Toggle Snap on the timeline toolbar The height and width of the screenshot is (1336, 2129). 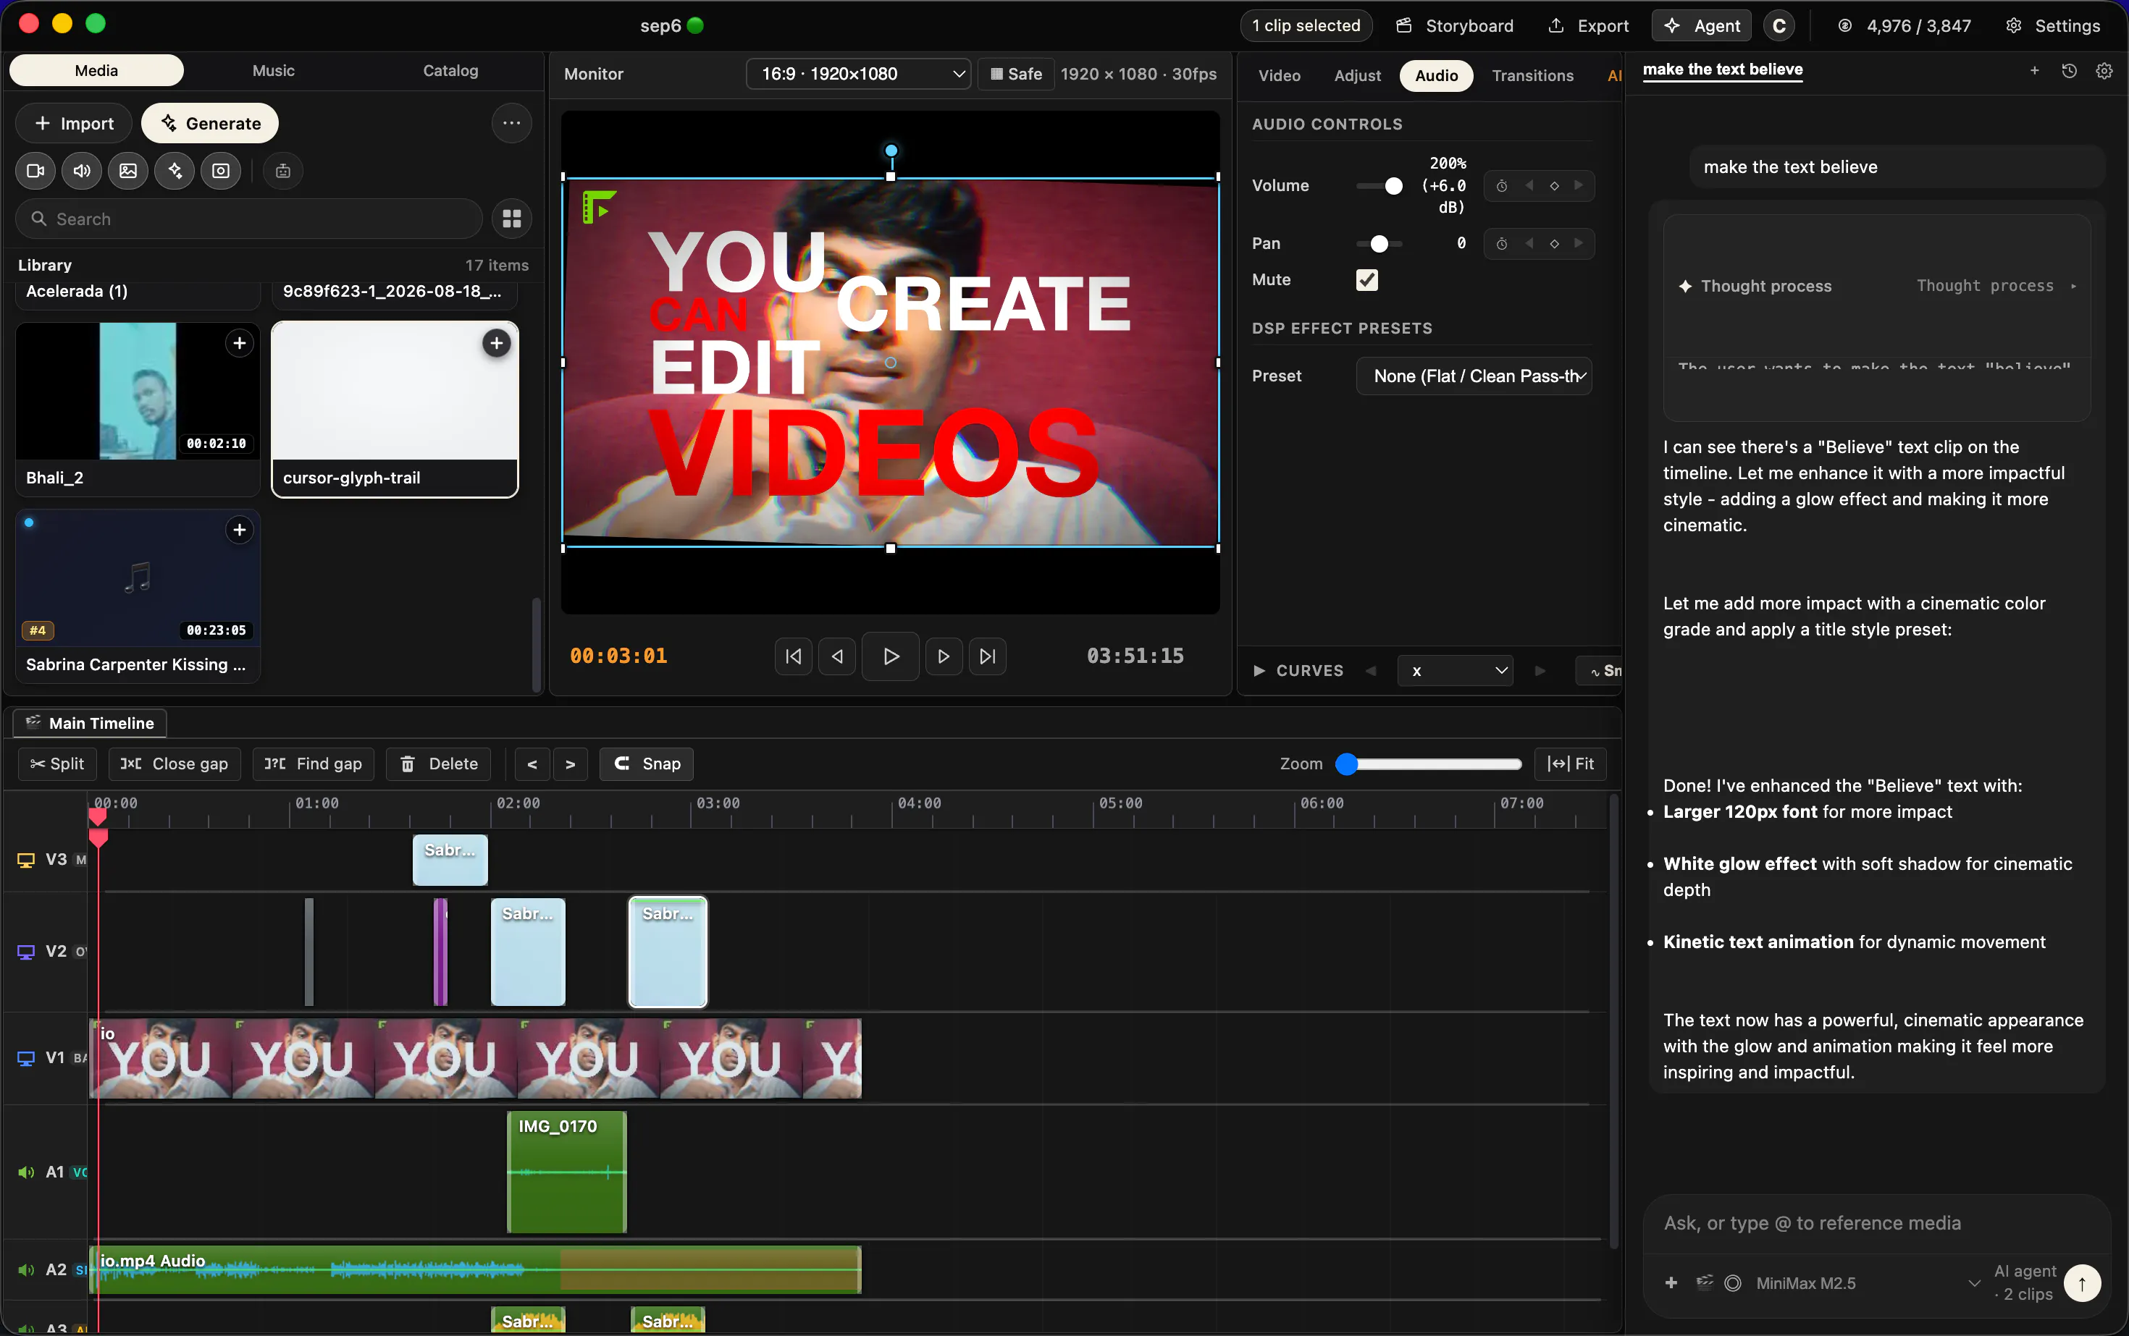pyautogui.click(x=646, y=764)
